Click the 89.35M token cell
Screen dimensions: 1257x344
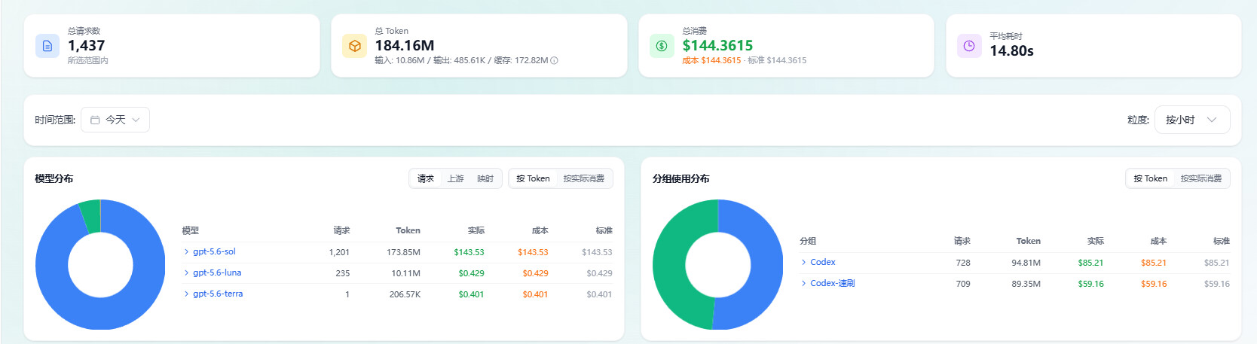(1026, 284)
